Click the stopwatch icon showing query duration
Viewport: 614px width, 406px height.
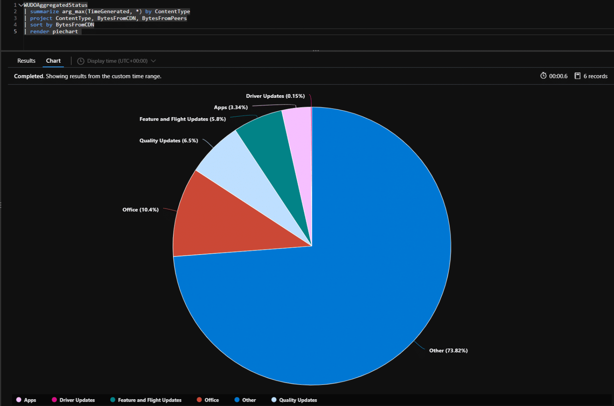(544, 76)
